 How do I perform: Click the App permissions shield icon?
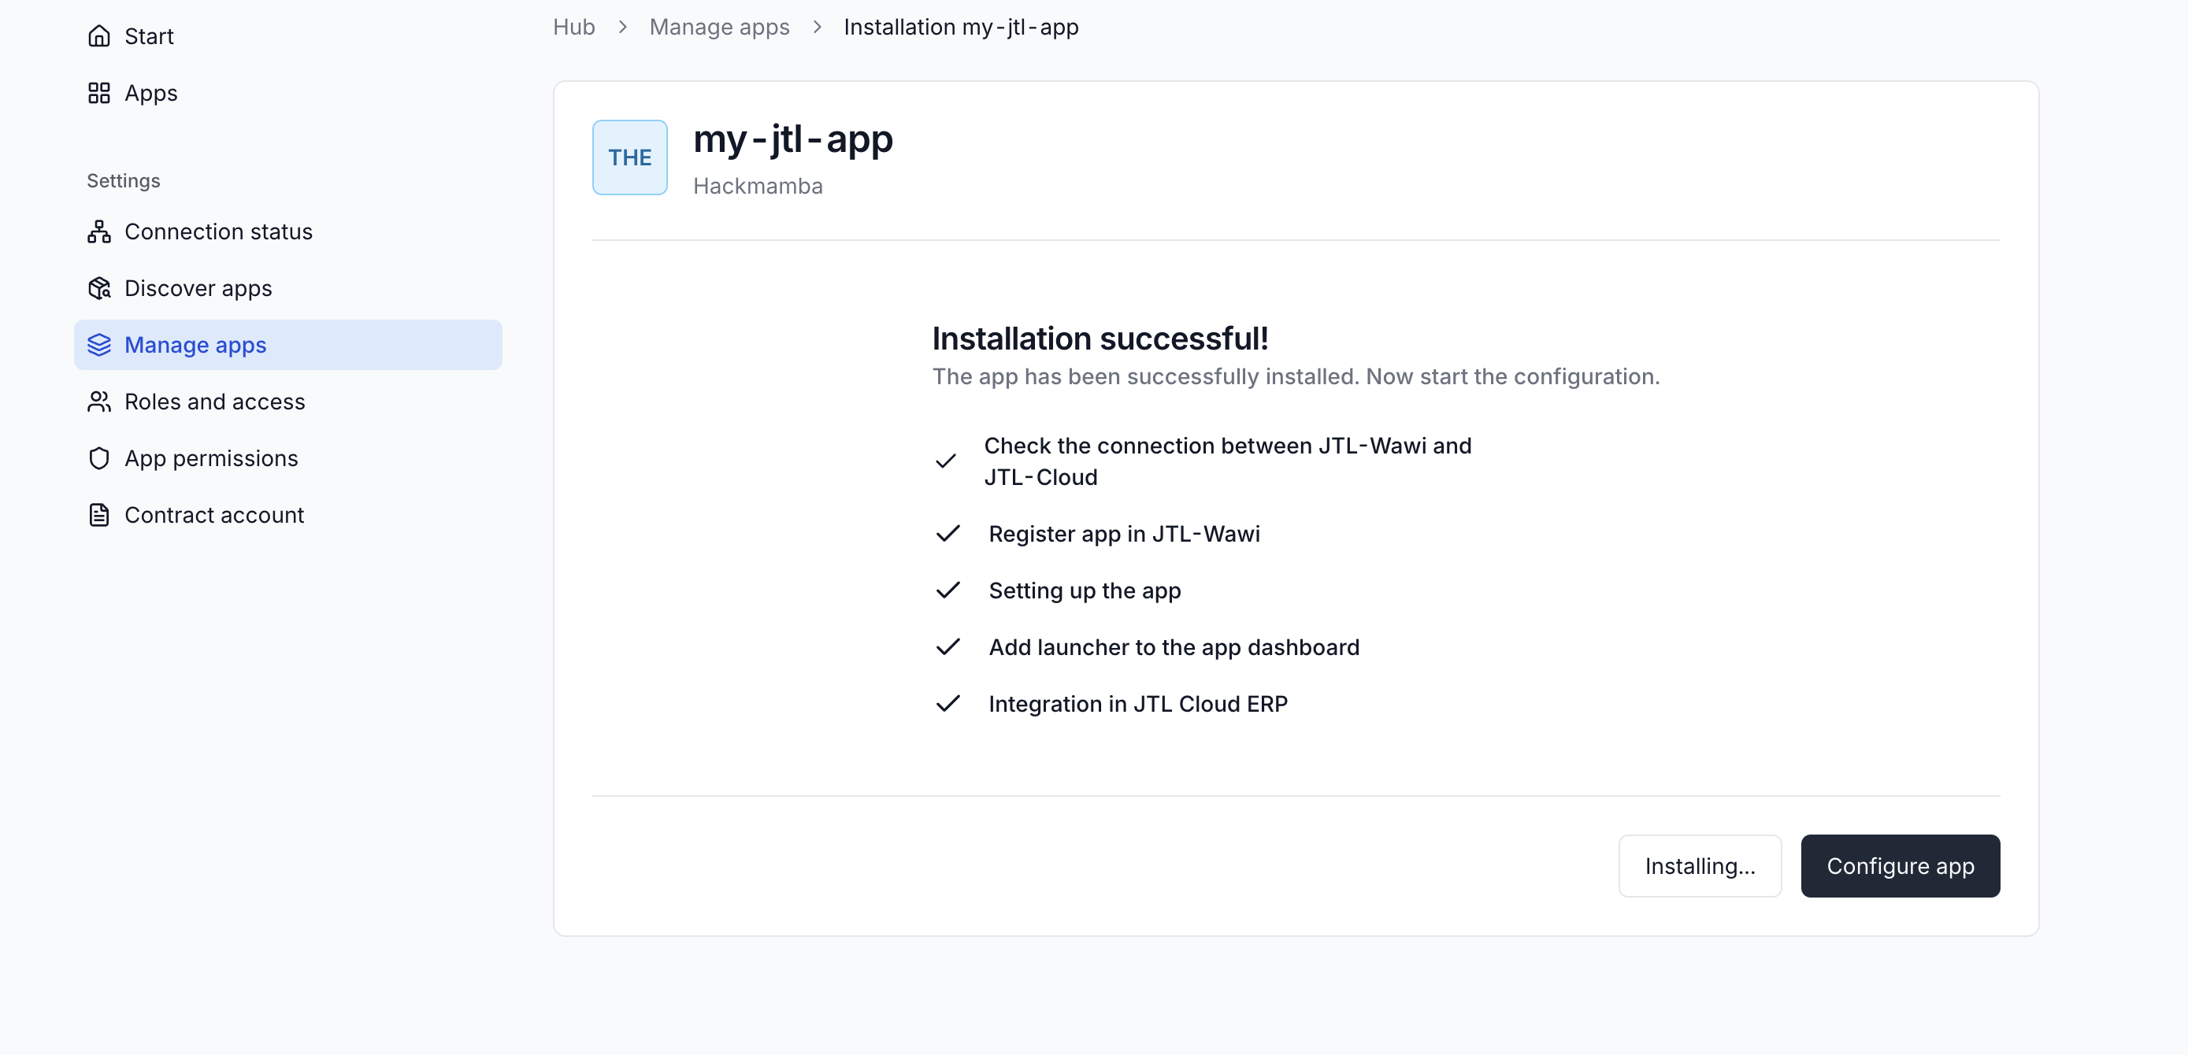click(x=99, y=458)
